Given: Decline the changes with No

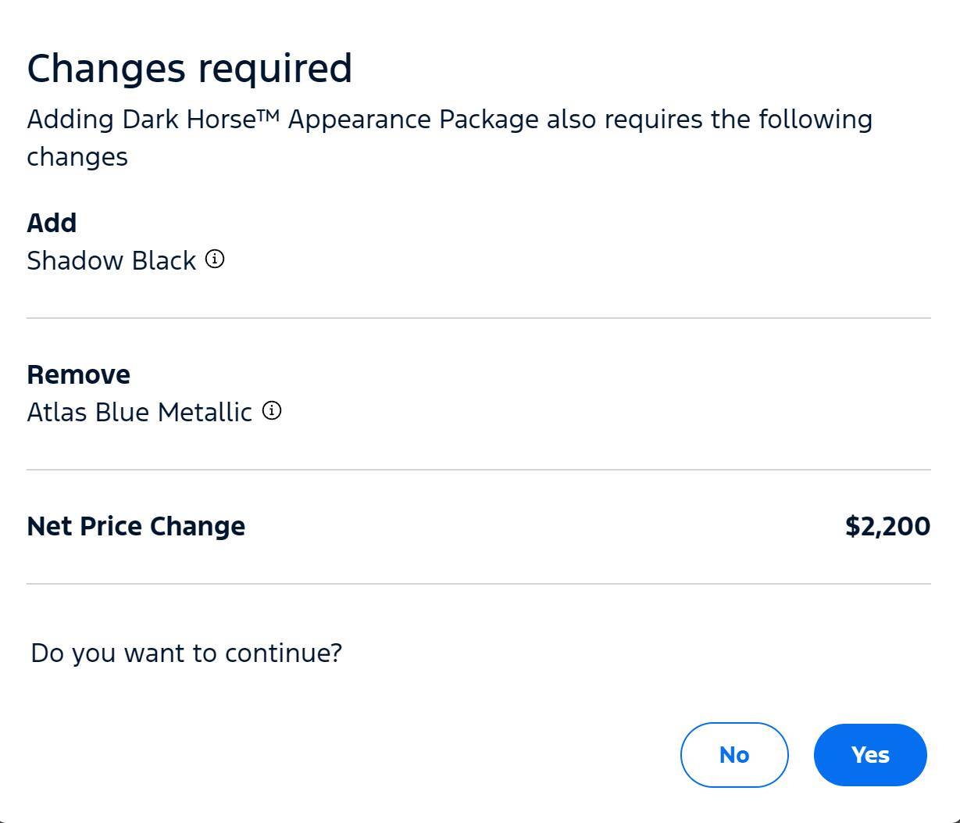Looking at the screenshot, I should (734, 755).
